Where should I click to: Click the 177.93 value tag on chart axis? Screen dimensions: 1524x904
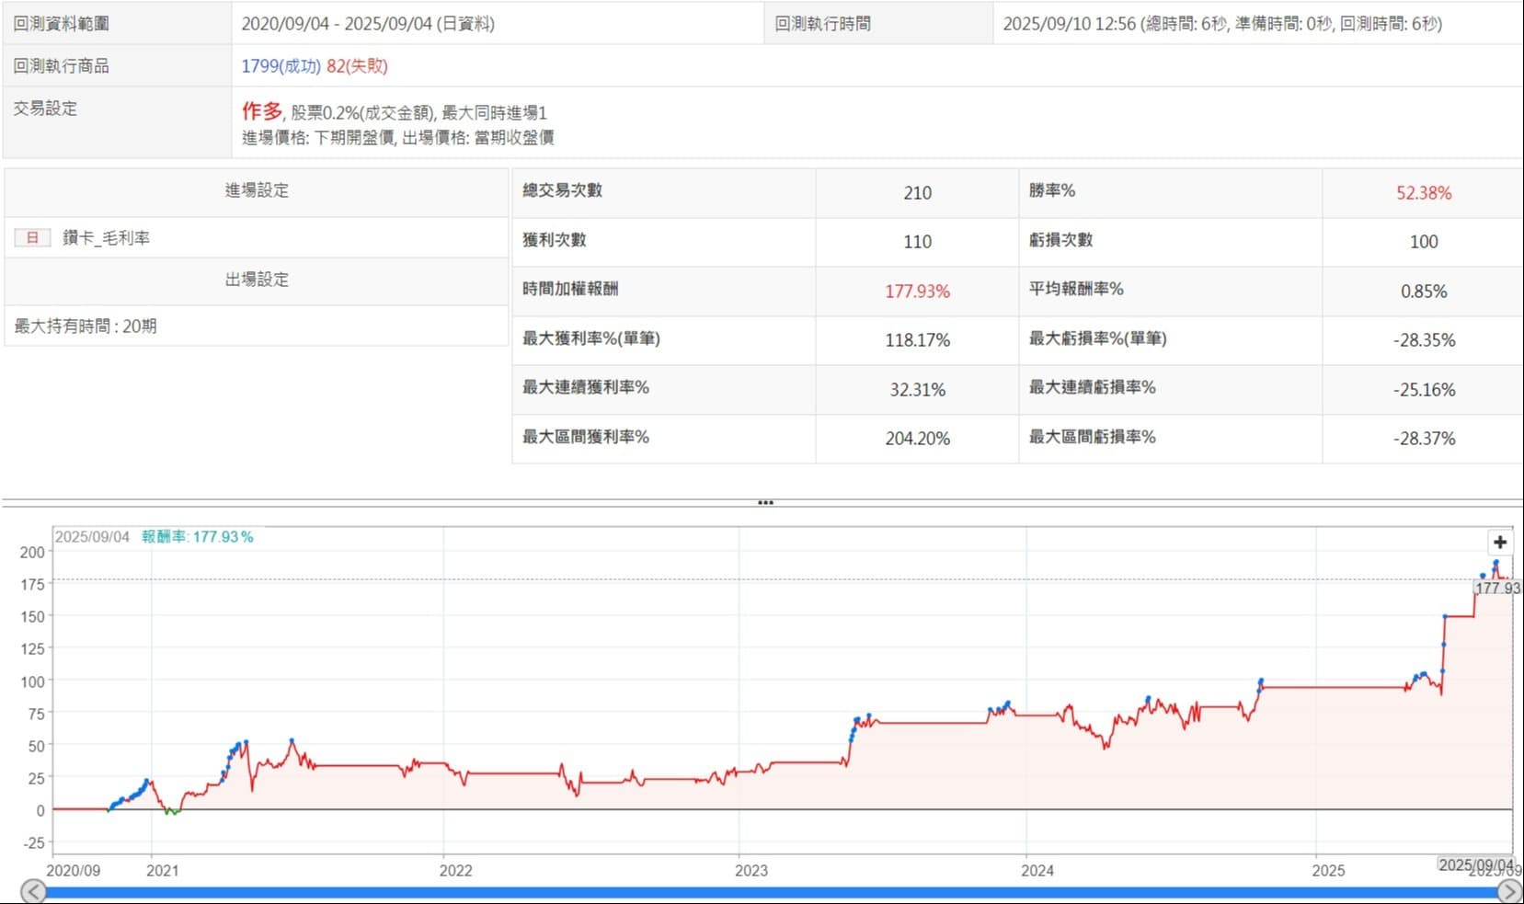tap(1497, 588)
